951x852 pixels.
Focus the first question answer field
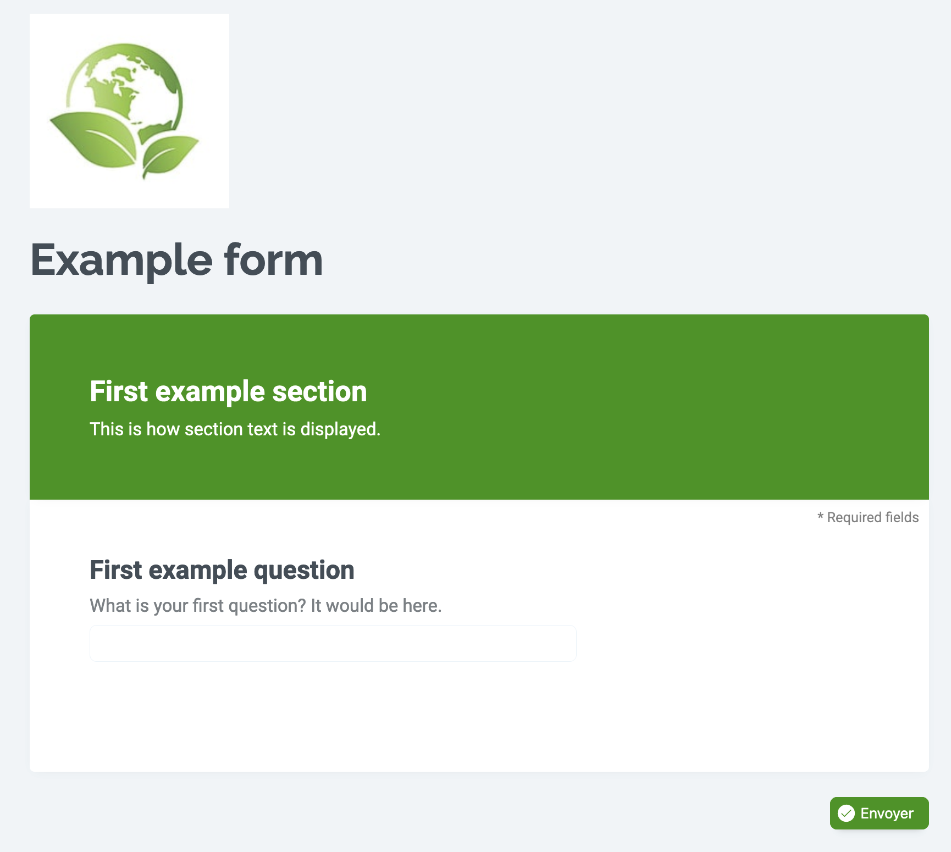333,643
